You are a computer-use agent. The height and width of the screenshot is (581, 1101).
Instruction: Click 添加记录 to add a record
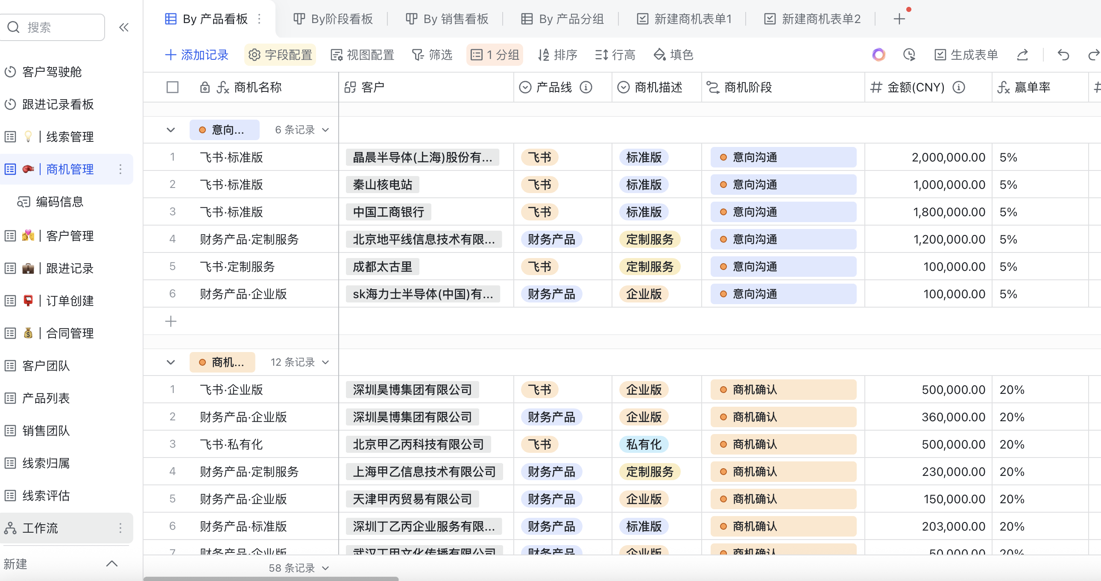coord(196,55)
